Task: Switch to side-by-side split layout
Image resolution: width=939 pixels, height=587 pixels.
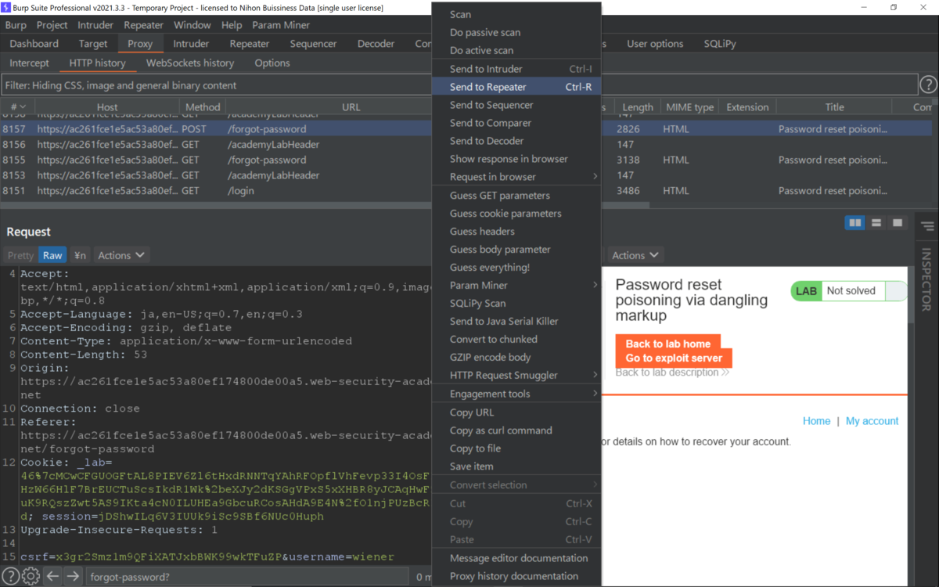Action: point(855,223)
